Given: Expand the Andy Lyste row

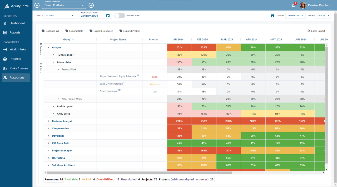Looking at the screenshot, I should [x=53, y=114].
